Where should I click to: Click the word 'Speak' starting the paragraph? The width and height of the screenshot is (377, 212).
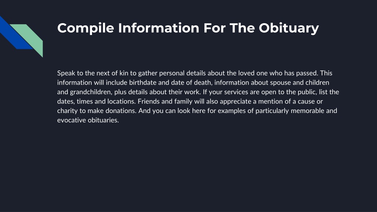coord(66,73)
